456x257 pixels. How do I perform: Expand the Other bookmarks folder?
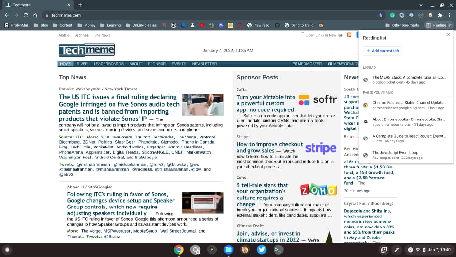pyautogui.click(x=402, y=25)
